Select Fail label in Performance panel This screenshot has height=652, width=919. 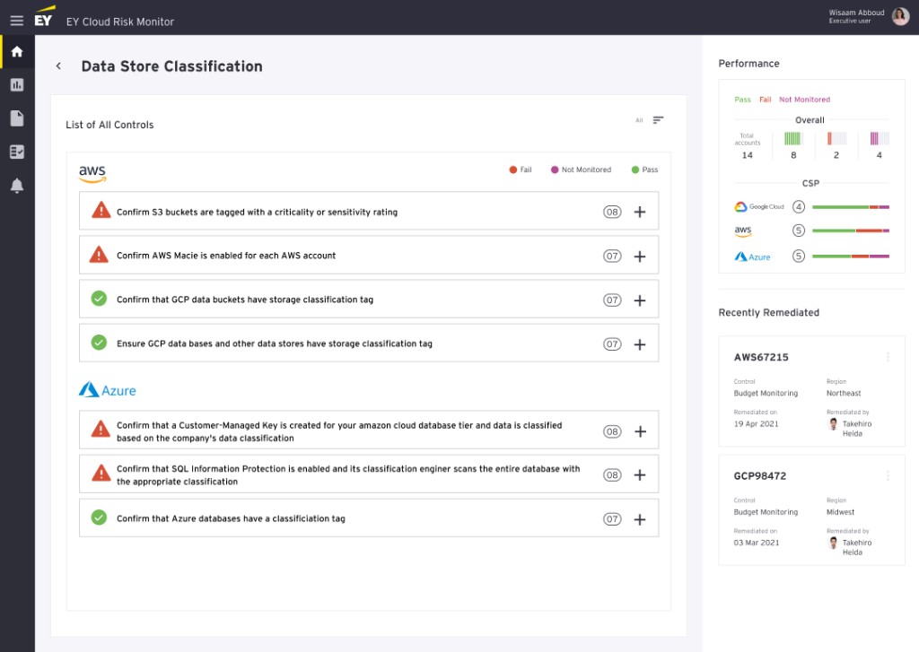tap(766, 100)
